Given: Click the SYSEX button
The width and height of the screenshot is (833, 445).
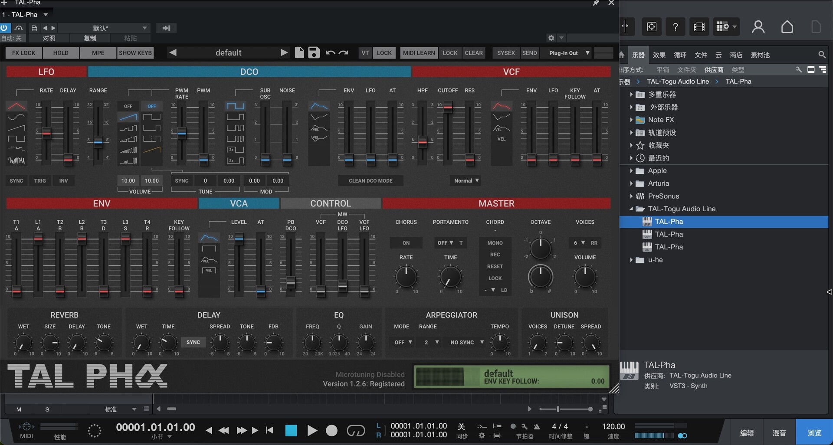Looking at the screenshot, I should 506,53.
